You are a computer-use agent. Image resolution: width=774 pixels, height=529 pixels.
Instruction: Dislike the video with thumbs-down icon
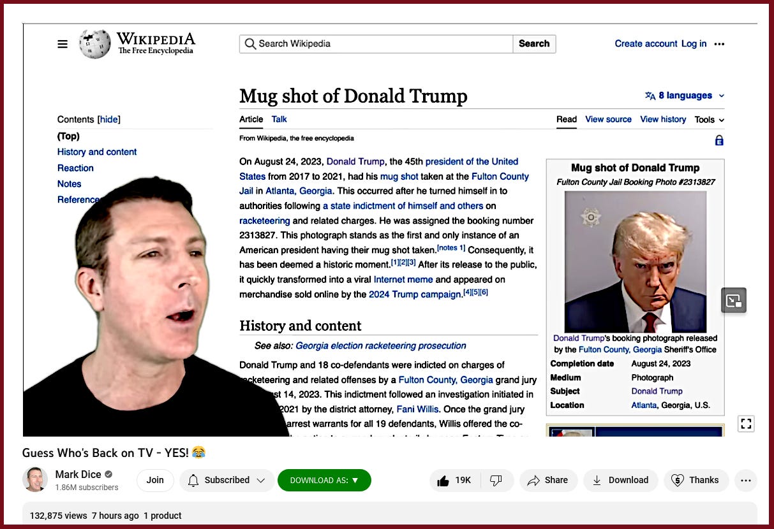[496, 481]
